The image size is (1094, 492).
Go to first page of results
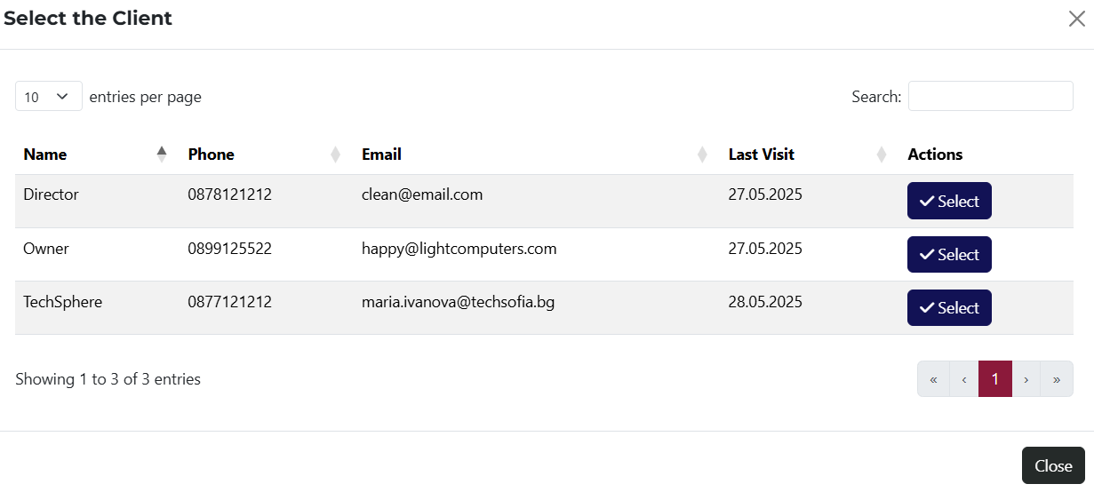pos(933,379)
